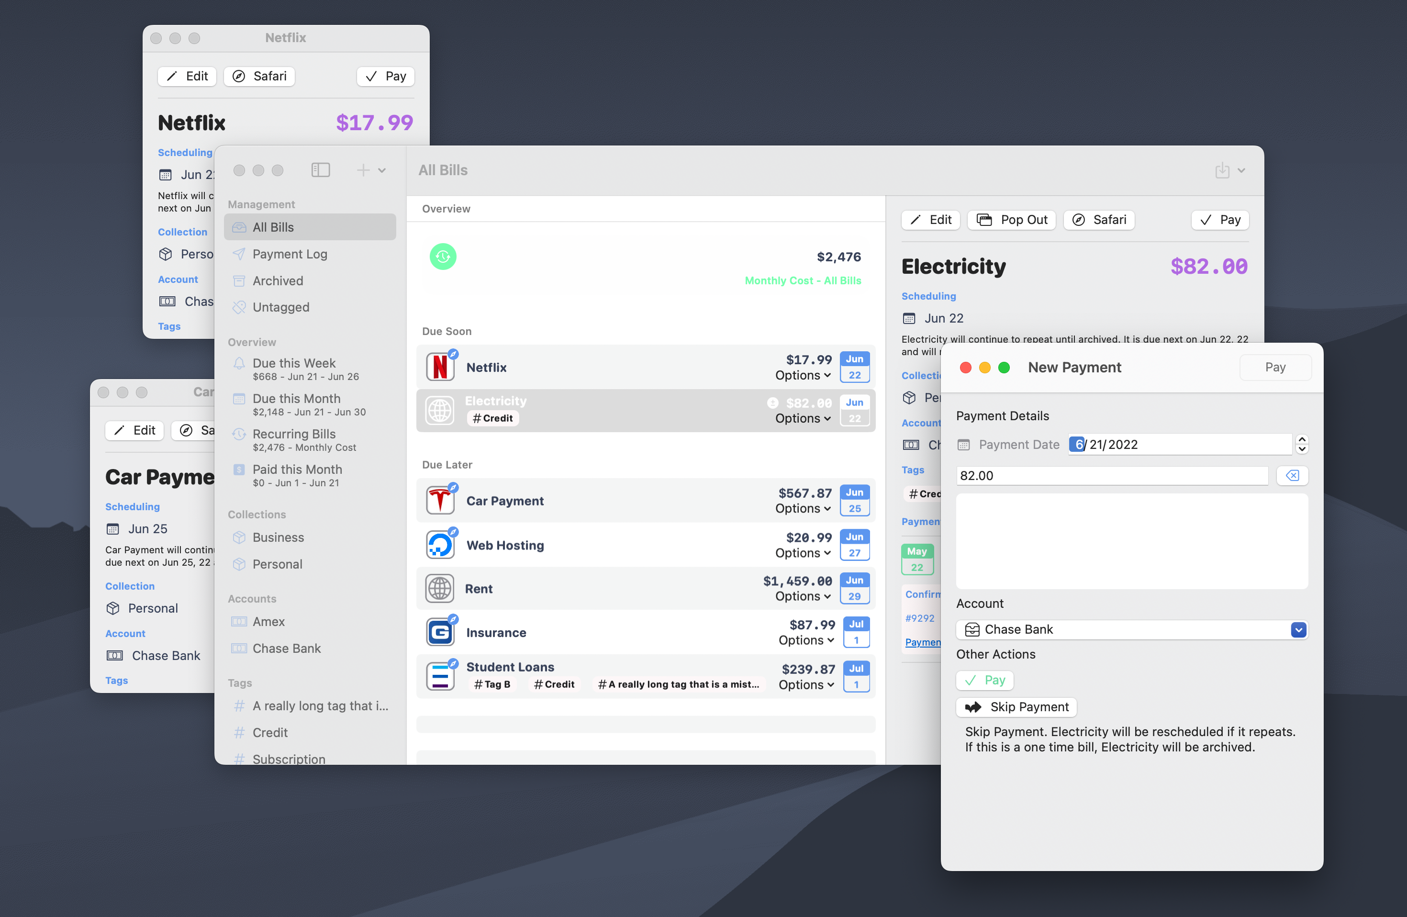This screenshot has height=917, width=1407.
Task: Filter bills by the Credit tag
Action: point(269,732)
